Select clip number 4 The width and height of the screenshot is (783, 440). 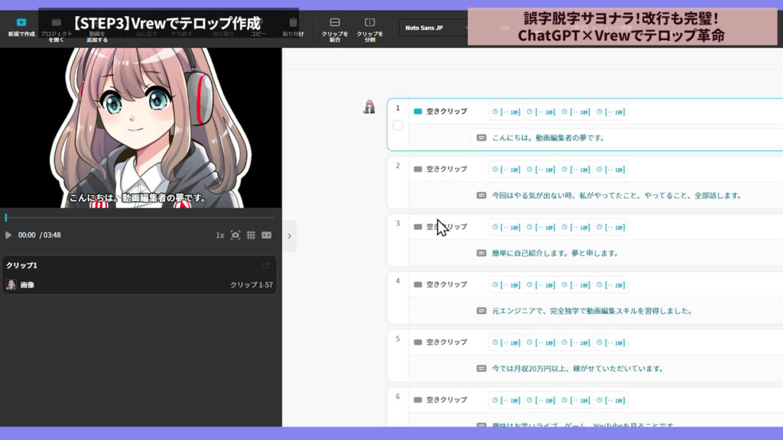tap(398, 281)
